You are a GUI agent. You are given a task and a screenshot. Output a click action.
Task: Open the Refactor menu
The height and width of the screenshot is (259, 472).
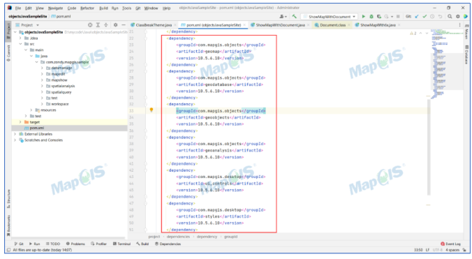[x=87, y=8]
